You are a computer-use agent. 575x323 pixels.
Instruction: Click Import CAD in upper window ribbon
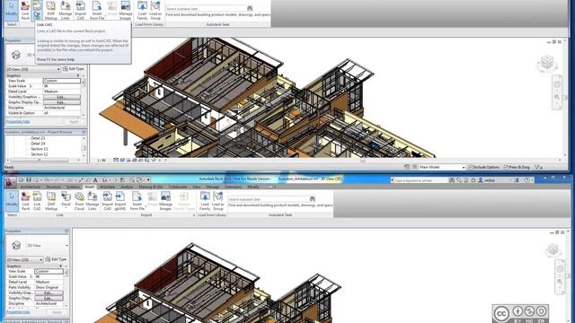click(x=80, y=10)
